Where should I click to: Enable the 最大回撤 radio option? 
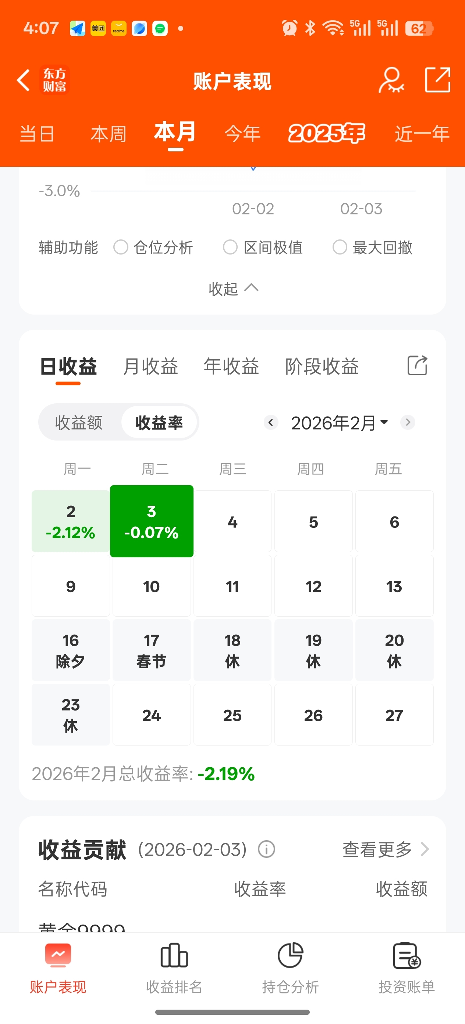pos(340,247)
